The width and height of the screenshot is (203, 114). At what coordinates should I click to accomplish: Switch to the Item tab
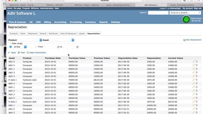(23, 34)
